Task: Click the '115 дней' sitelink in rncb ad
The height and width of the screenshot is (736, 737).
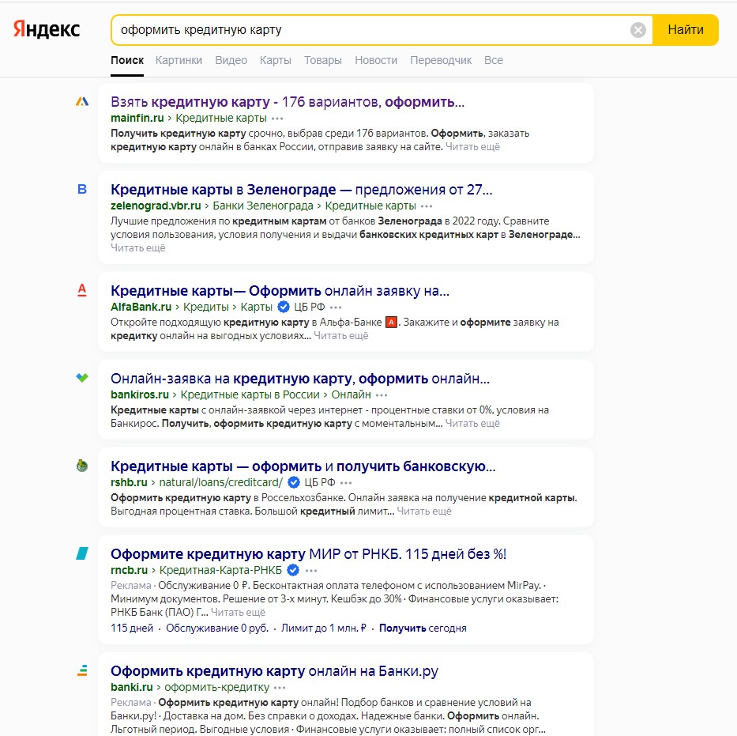Action: point(132,628)
